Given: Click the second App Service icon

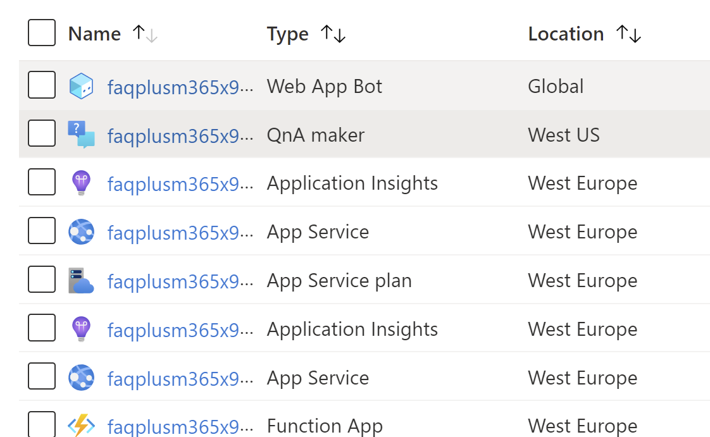Looking at the screenshot, I should (x=82, y=378).
